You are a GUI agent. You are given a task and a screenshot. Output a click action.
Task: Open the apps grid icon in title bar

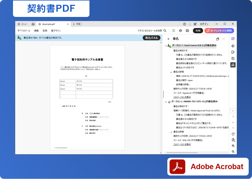pyautogui.click(x=195, y=24)
